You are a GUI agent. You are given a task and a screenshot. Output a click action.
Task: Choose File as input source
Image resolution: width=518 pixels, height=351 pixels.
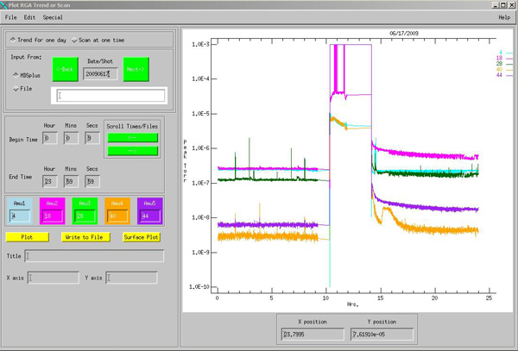(22, 89)
